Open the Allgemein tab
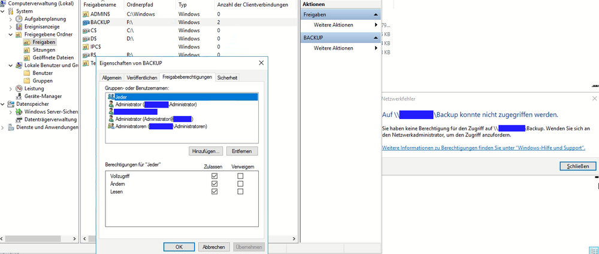 (111, 78)
